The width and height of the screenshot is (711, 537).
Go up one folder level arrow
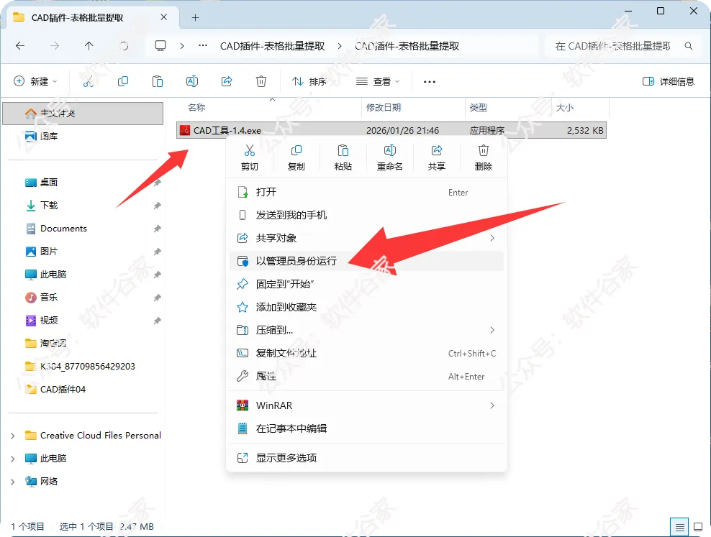coord(89,46)
